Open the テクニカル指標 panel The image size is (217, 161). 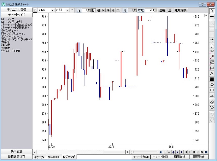[x=17, y=10]
